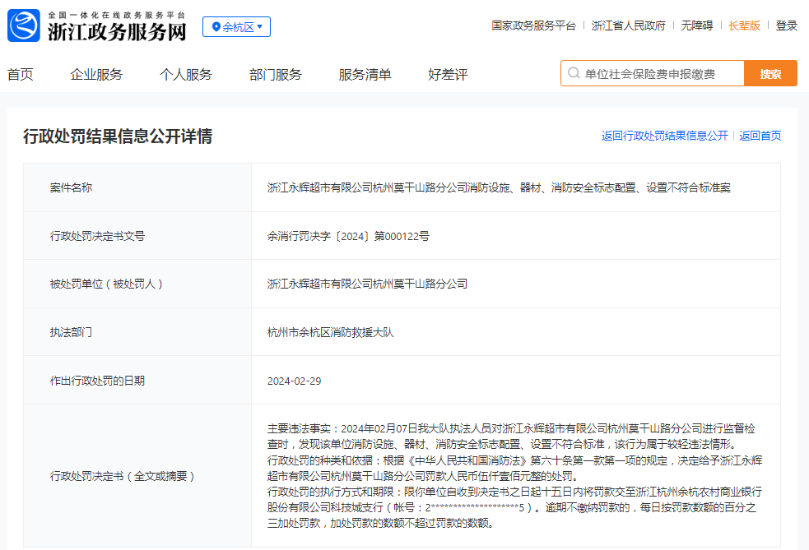Click the date 2024-02-29
The image size is (809, 550).
point(294,381)
